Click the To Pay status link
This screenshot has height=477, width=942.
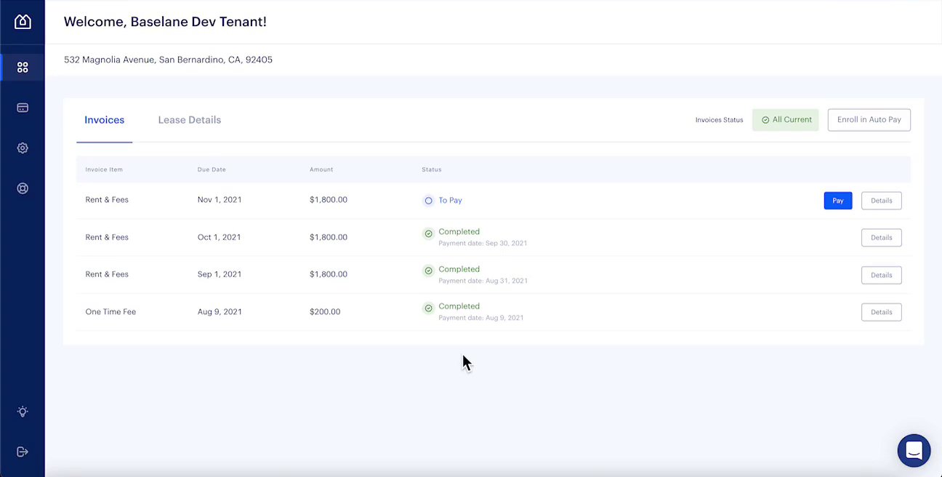[x=450, y=201]
